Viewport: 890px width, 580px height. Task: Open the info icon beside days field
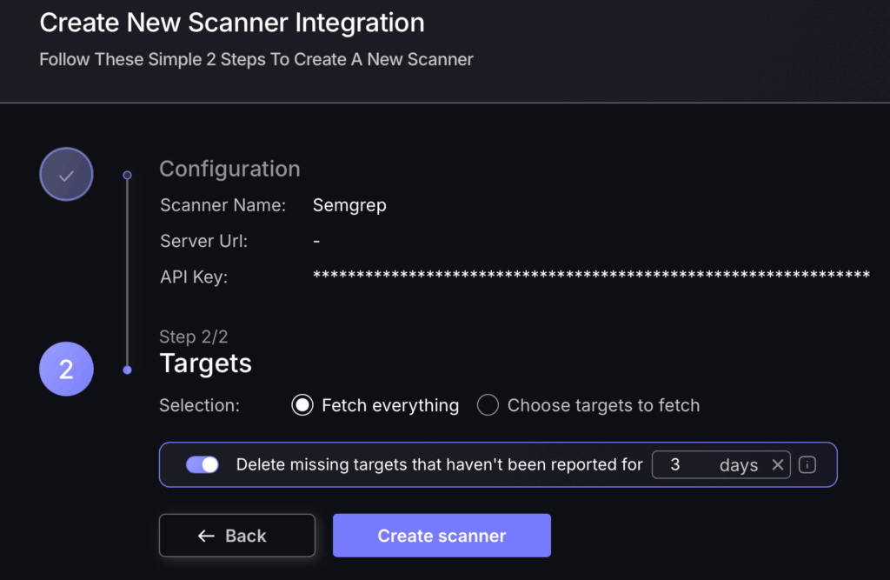click(x=807, y=464)
